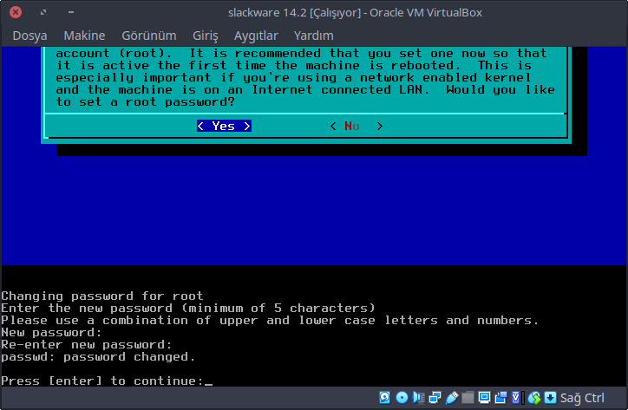
Task: Click the 'Changing password for root' line
Action: [102, 296]
